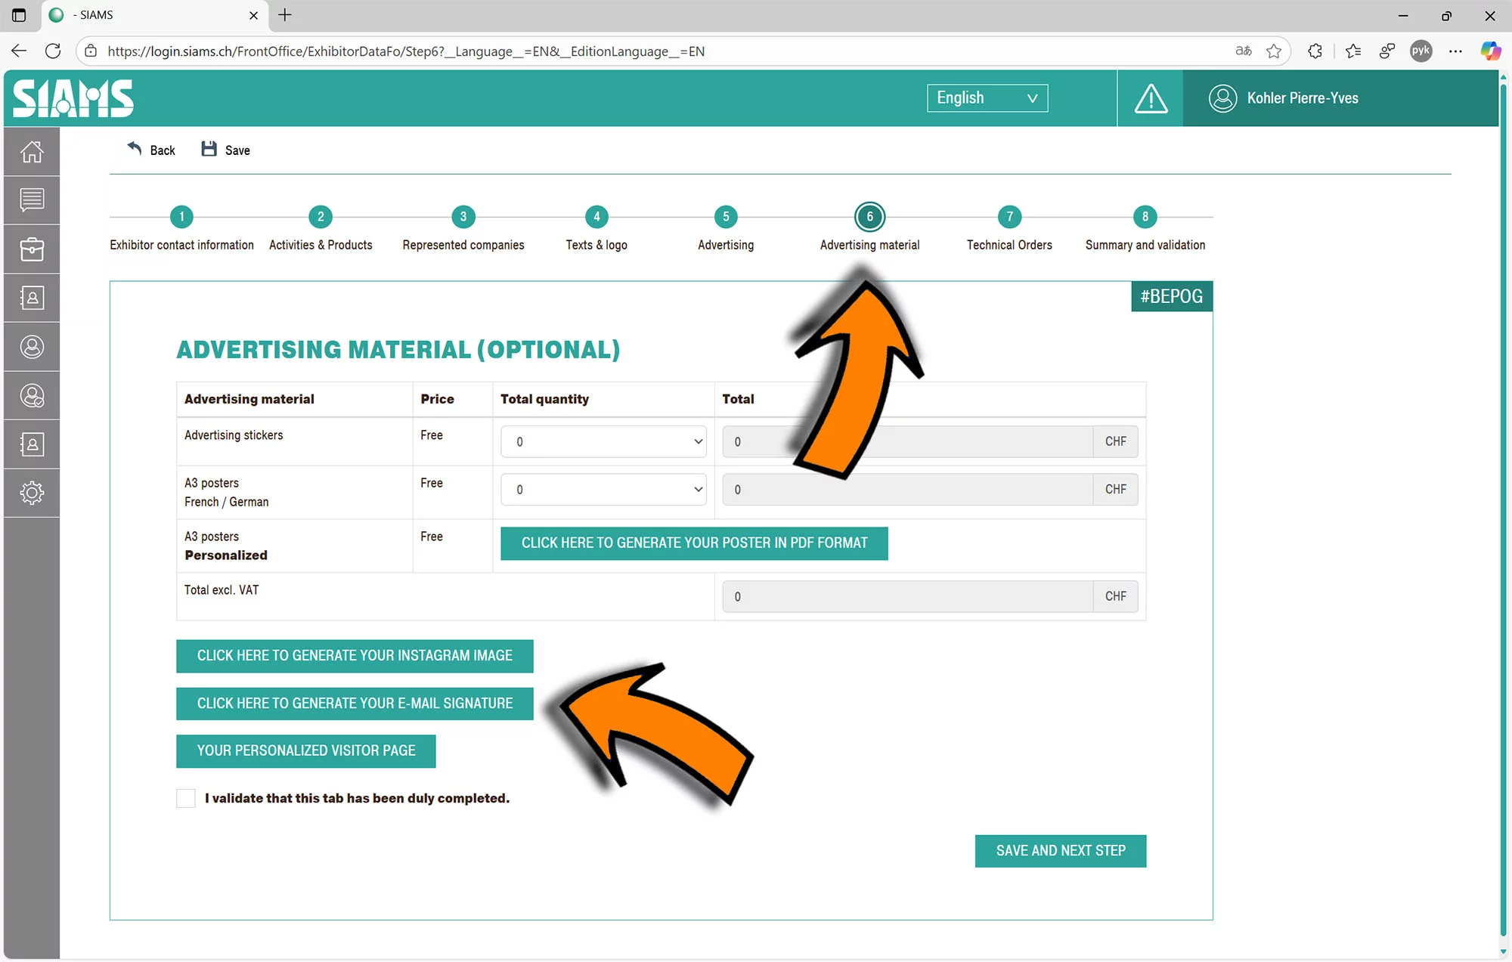
Task: Click the Save floppy disk icon
Action: [x=209, y=150]
